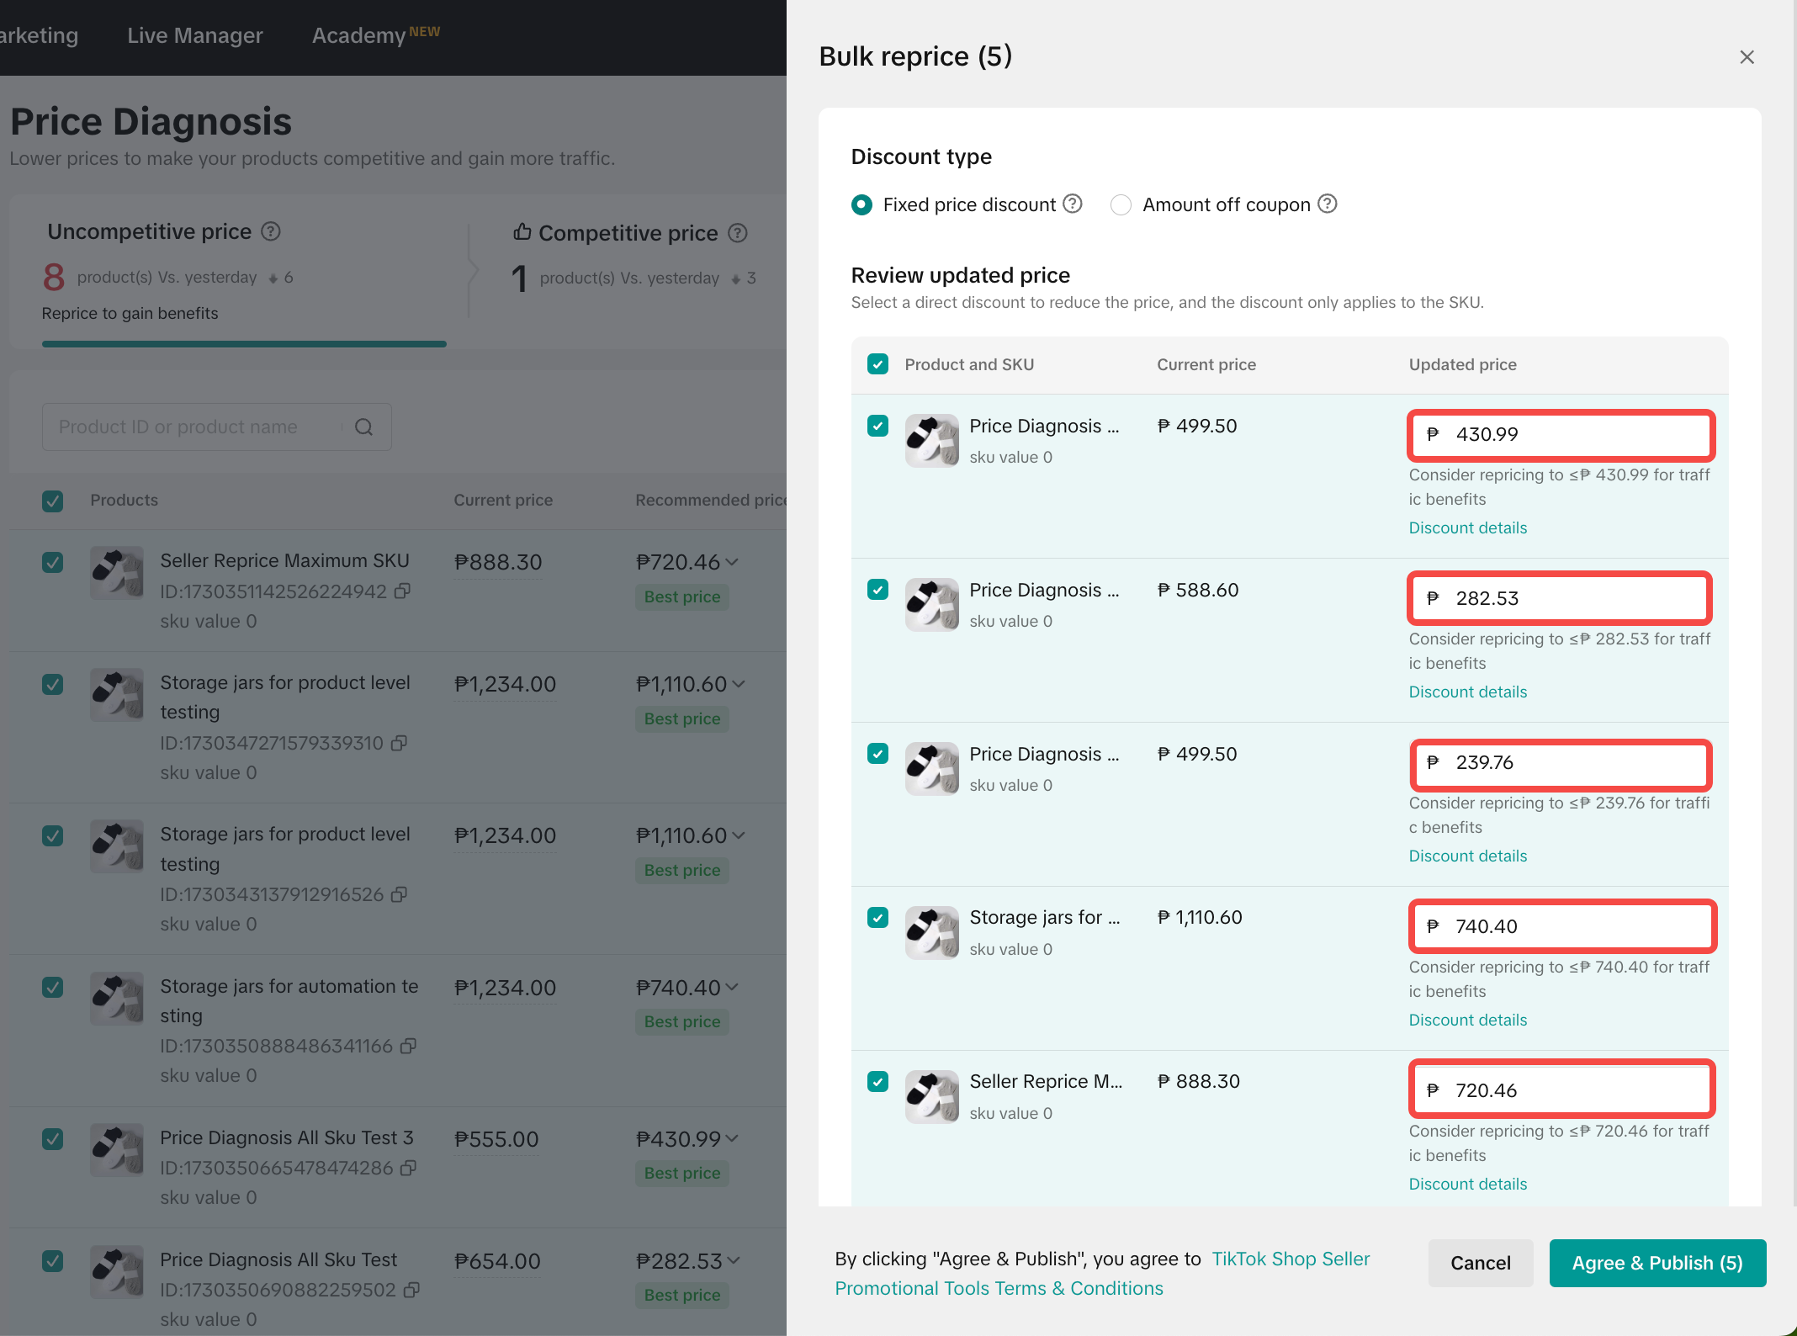Click help icon next to Fixed price discount

coord(1073,204)
